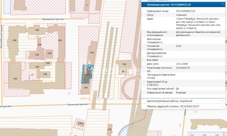Viewport: 227px width, 136px height.
Task: Click the blue location pin marker
Action: point(89,67)
